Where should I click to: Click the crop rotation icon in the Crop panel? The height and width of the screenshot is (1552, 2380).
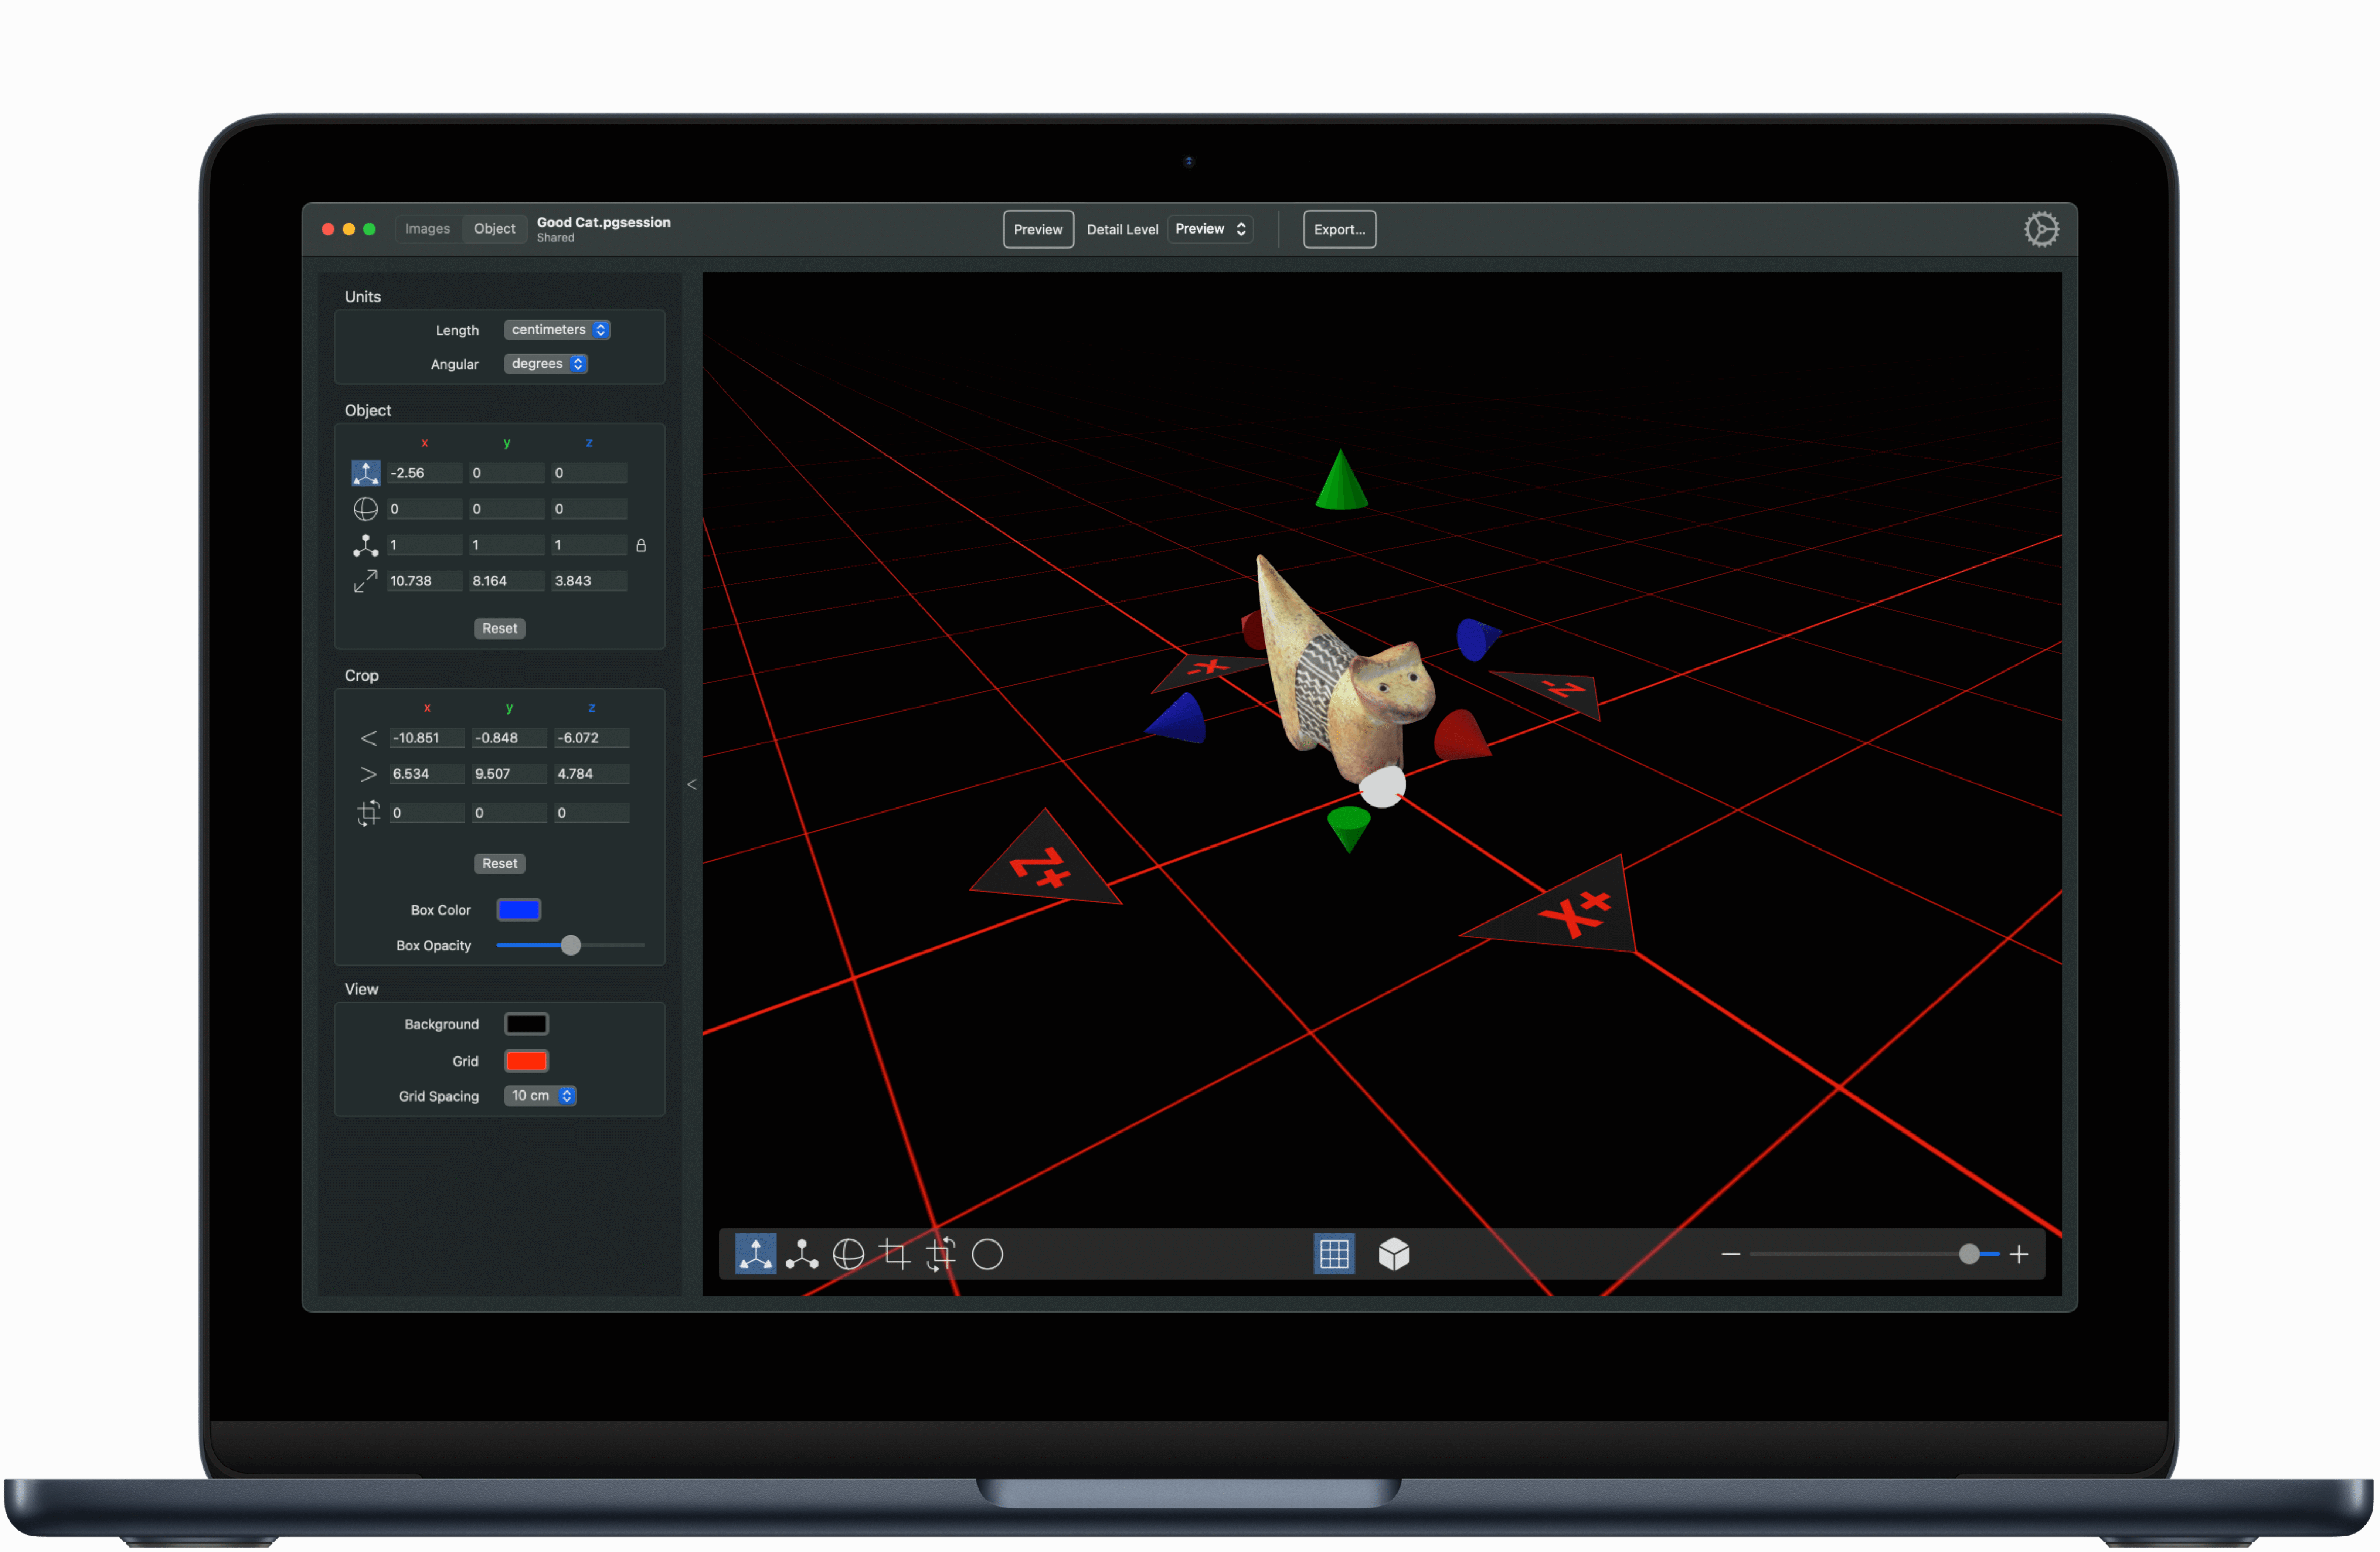(368, 813)
